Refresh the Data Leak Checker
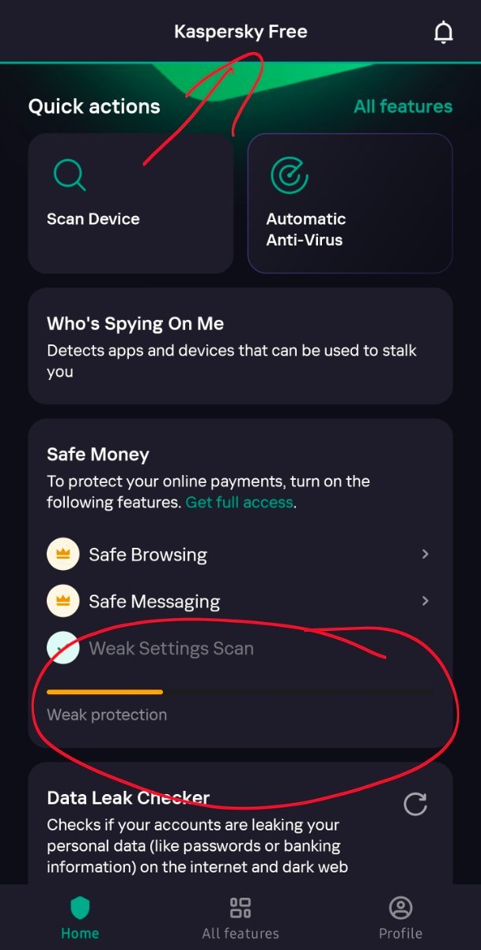481x950 pixels. pyautogui.click(x=415, y=804)
